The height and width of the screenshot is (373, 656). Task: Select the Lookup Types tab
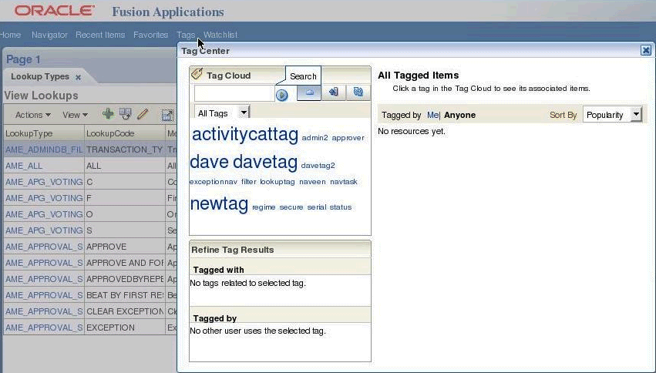click(x=40, y=76)
